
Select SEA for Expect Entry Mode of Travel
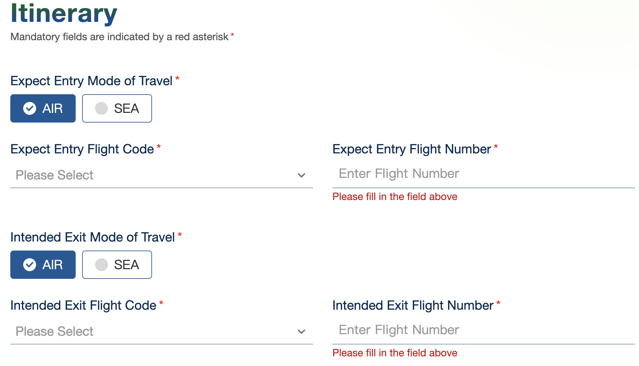[117, 108]
